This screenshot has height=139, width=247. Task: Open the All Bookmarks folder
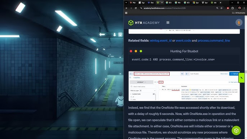[x=239, y=13]
